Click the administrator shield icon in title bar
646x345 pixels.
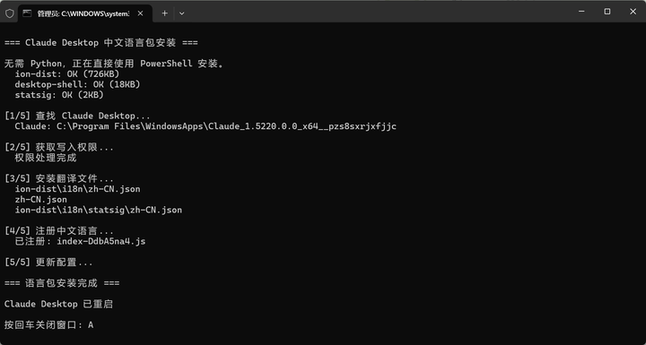[x=10, y=13]
